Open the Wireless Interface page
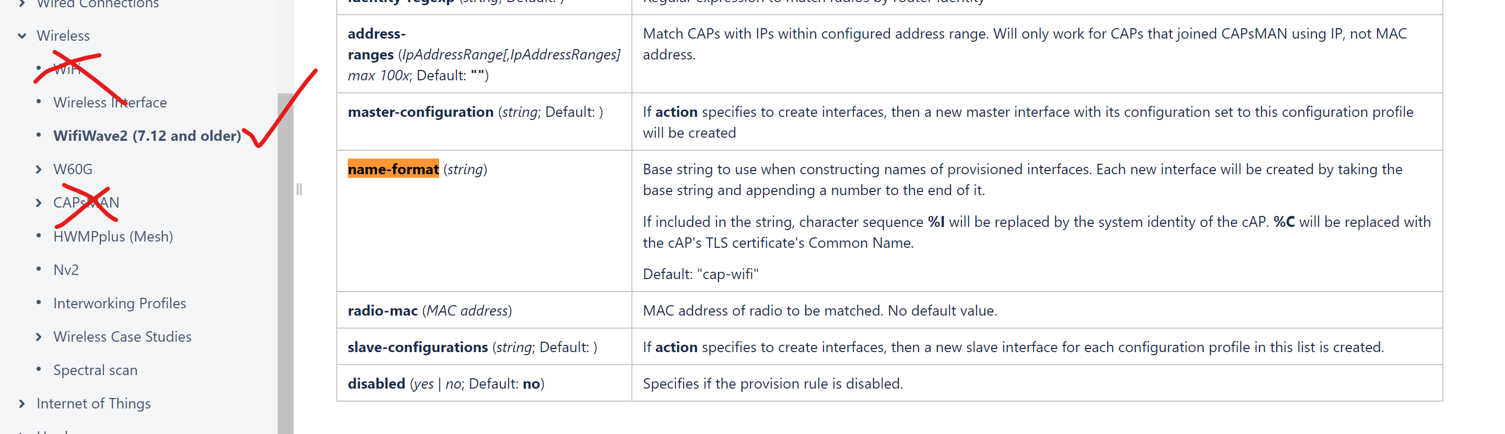The height and width of the screenshot is (434, 1505). pos(110,103)
